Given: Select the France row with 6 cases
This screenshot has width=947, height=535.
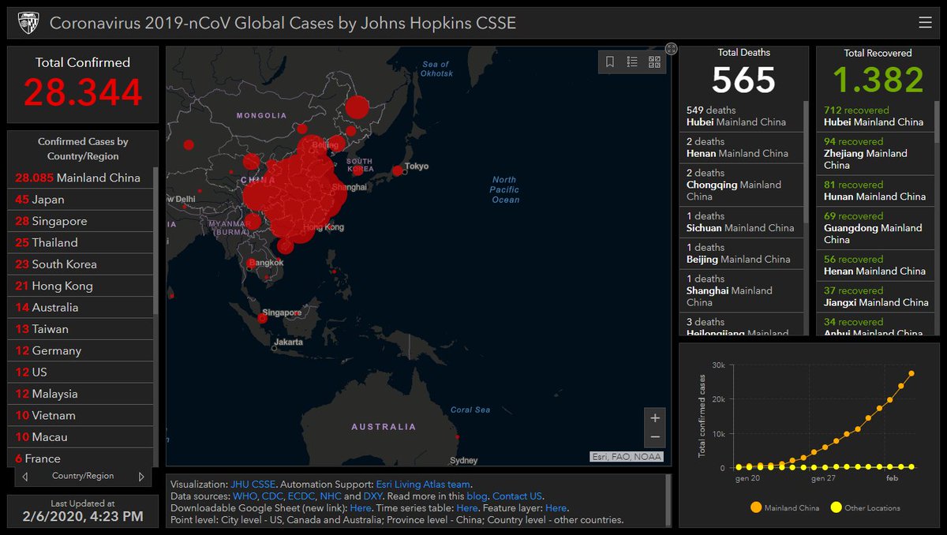Looking at the screenshot, I should point(80,458).
